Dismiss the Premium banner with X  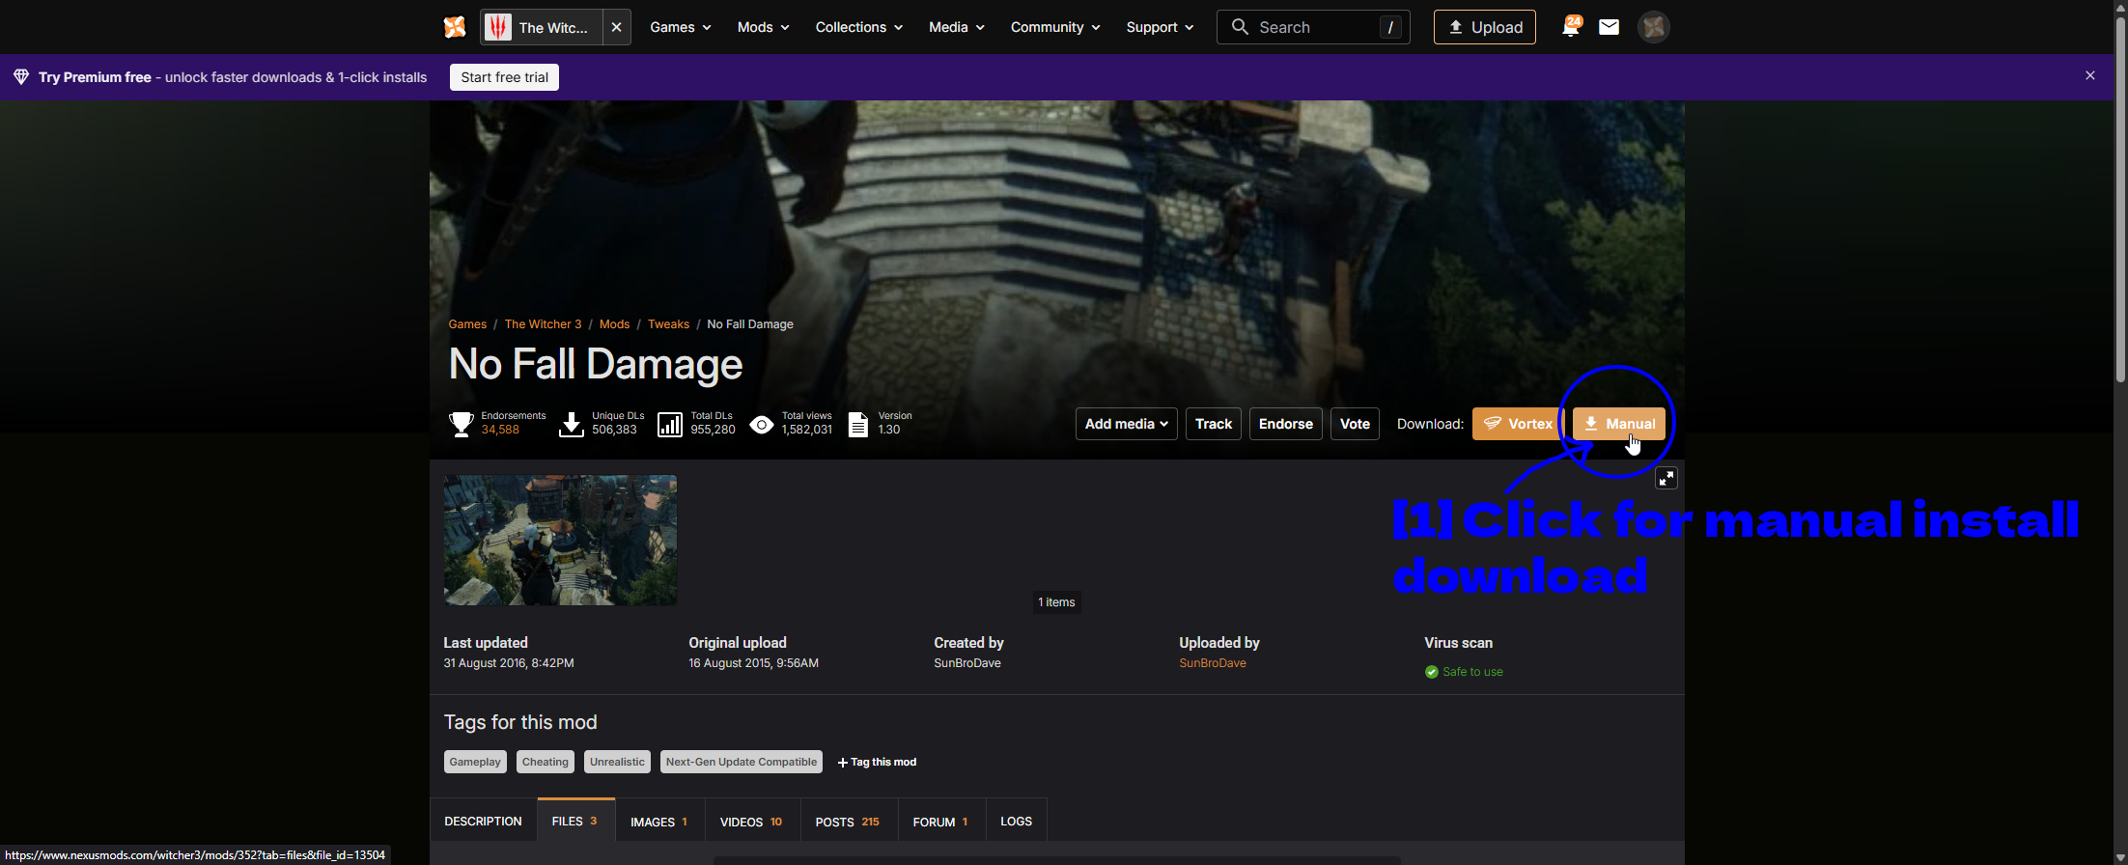2090,75
